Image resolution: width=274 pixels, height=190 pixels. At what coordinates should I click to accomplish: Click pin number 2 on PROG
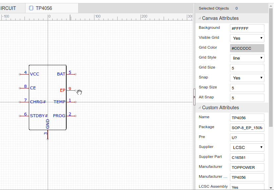[70, 114]
